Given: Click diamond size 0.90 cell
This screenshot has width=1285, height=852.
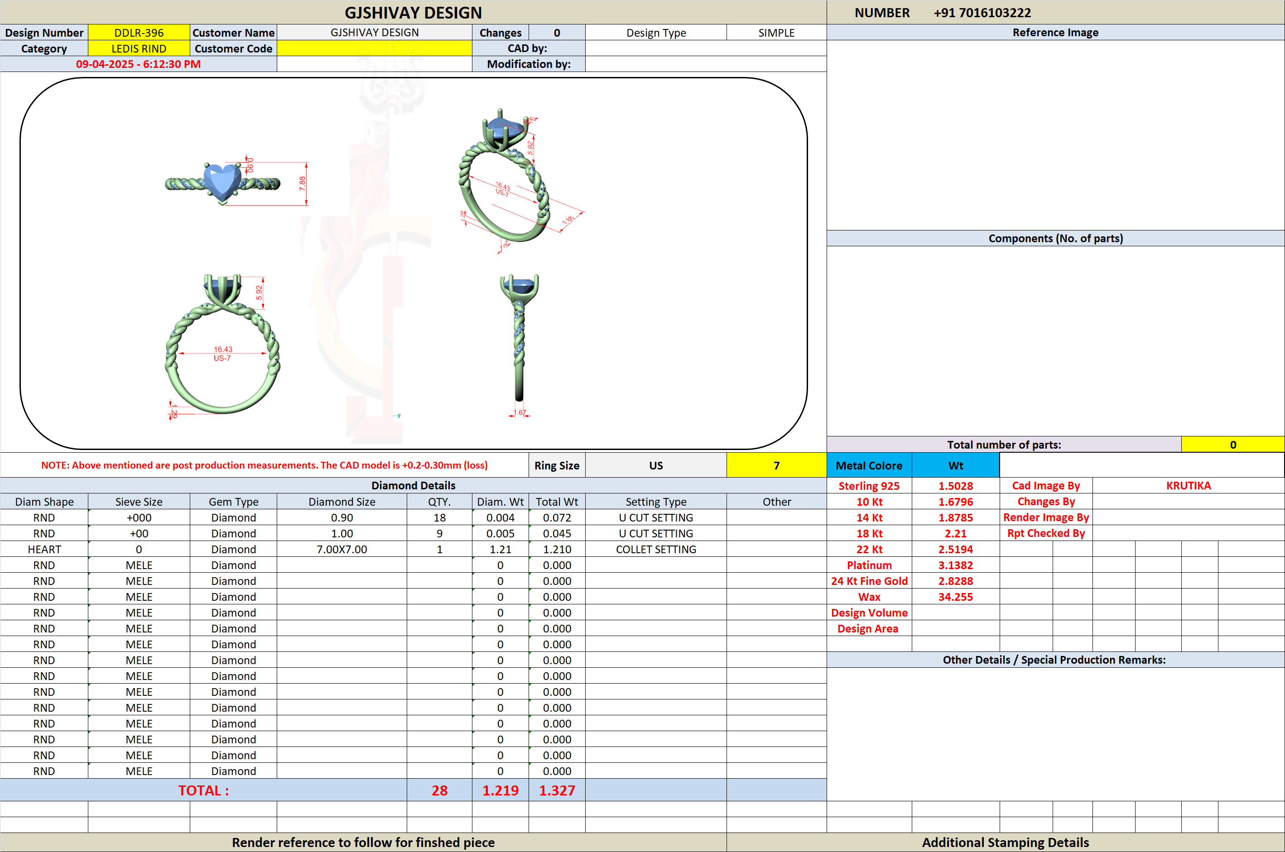Looking at the screenshot, I should pyautogui.click(x=342, y=517).
